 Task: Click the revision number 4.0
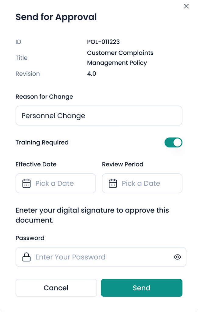92,74
